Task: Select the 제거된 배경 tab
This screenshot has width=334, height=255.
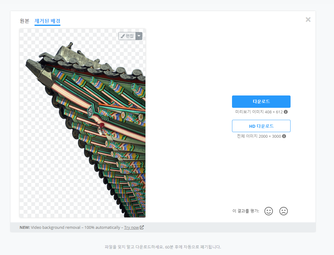Action: 47,21
